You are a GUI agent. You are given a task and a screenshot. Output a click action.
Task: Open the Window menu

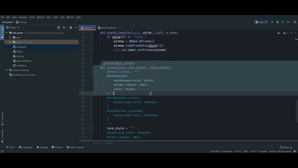pos(70,17)
